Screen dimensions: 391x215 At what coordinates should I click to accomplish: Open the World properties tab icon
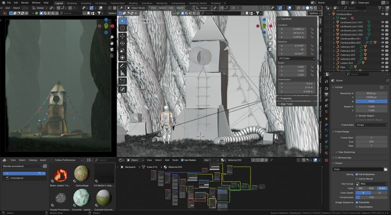click(326, 112)
